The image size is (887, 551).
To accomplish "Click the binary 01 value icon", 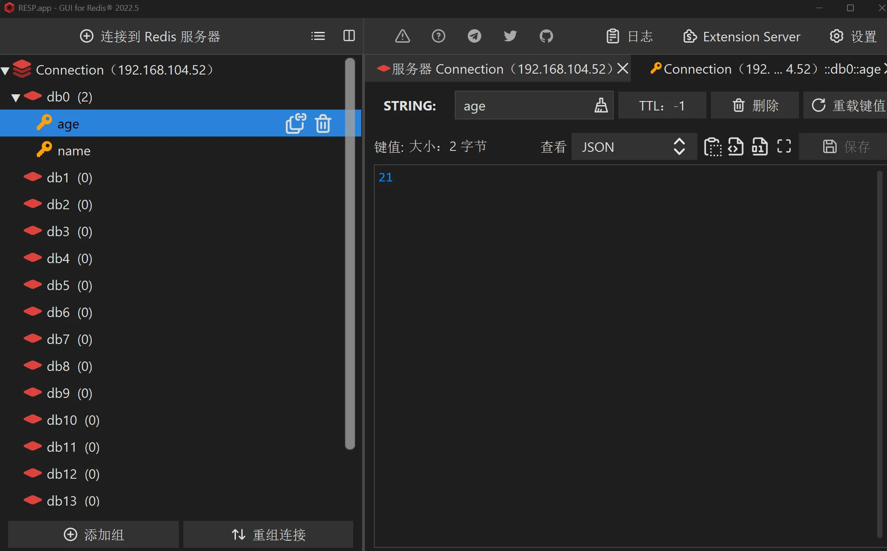I will 759,146.
